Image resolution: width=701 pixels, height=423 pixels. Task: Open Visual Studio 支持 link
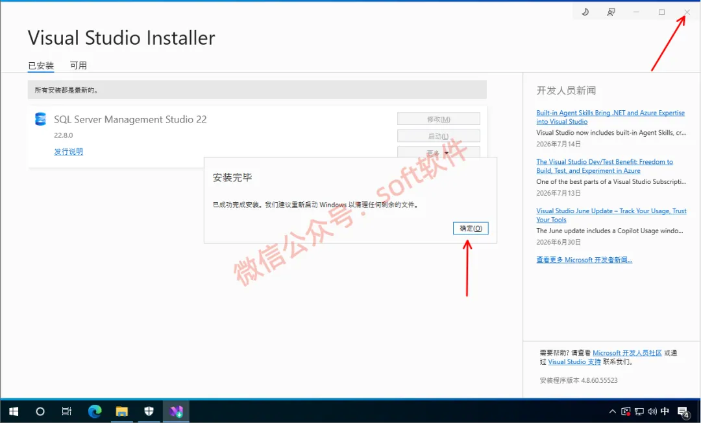click(574, 362)
